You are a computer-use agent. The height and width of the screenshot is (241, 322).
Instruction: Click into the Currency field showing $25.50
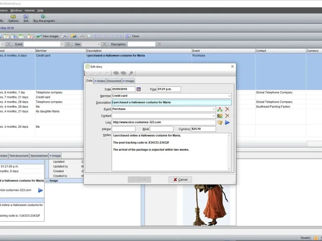(203, 129)
